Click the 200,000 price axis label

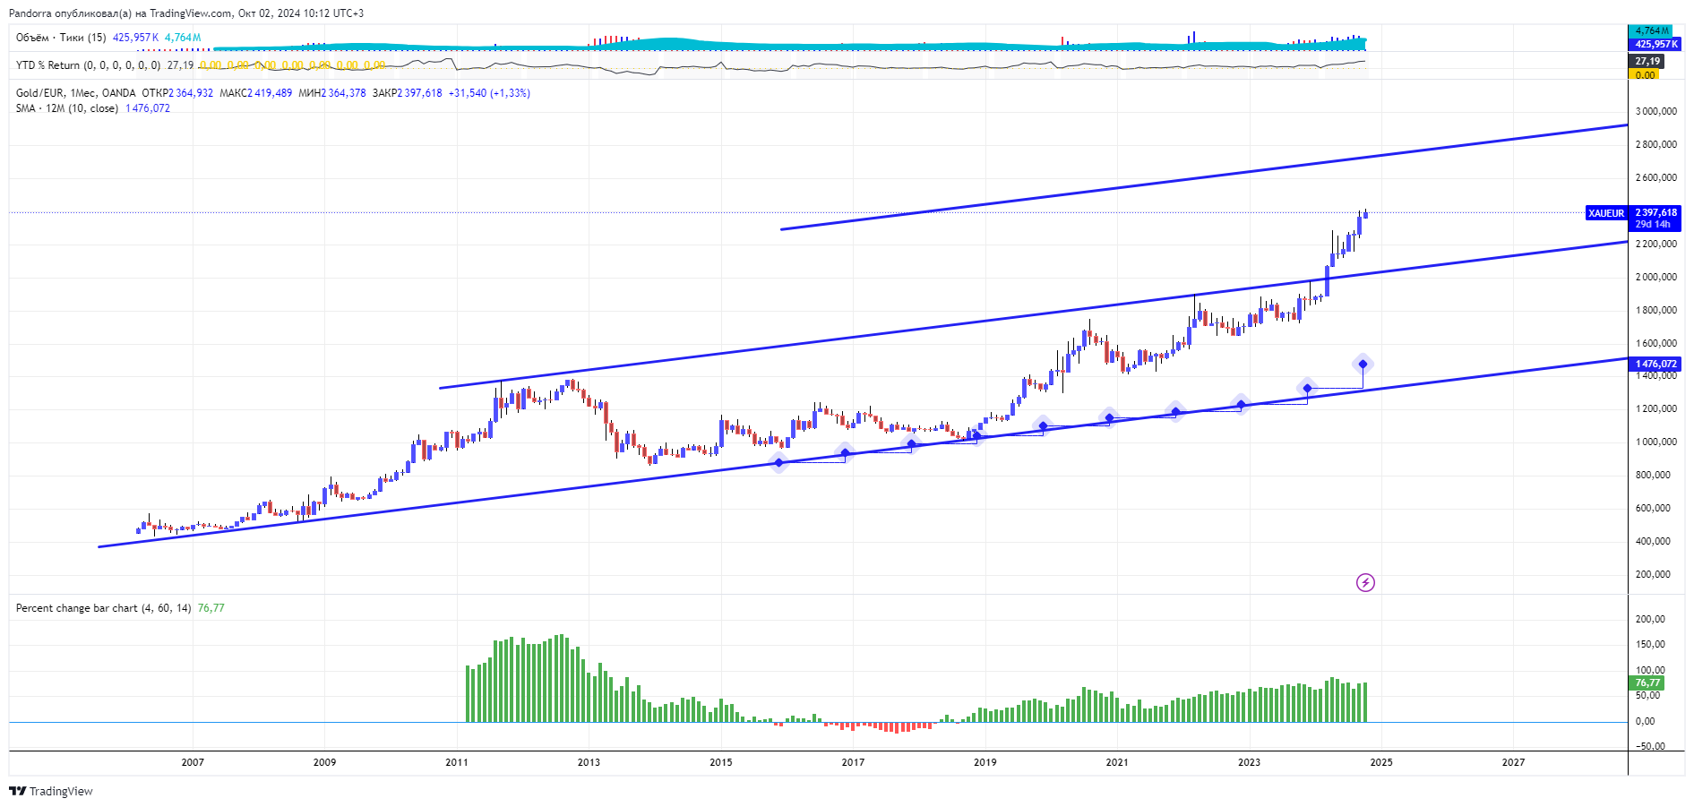[1653, 574]
